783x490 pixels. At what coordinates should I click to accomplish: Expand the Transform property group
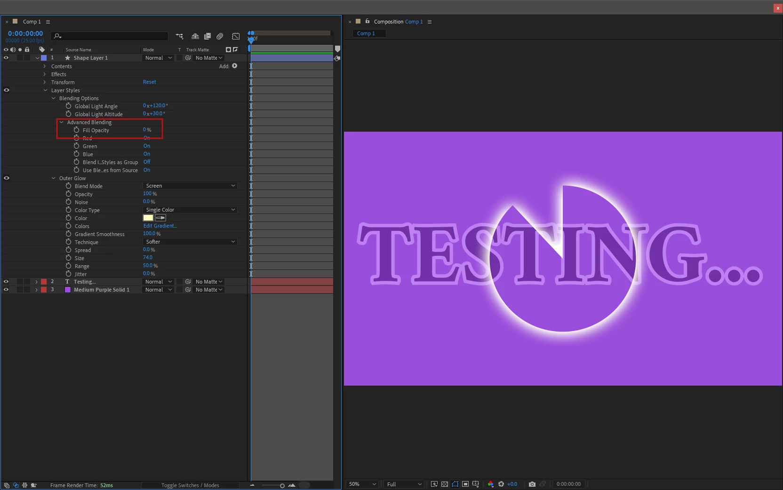tap(45, 82)
